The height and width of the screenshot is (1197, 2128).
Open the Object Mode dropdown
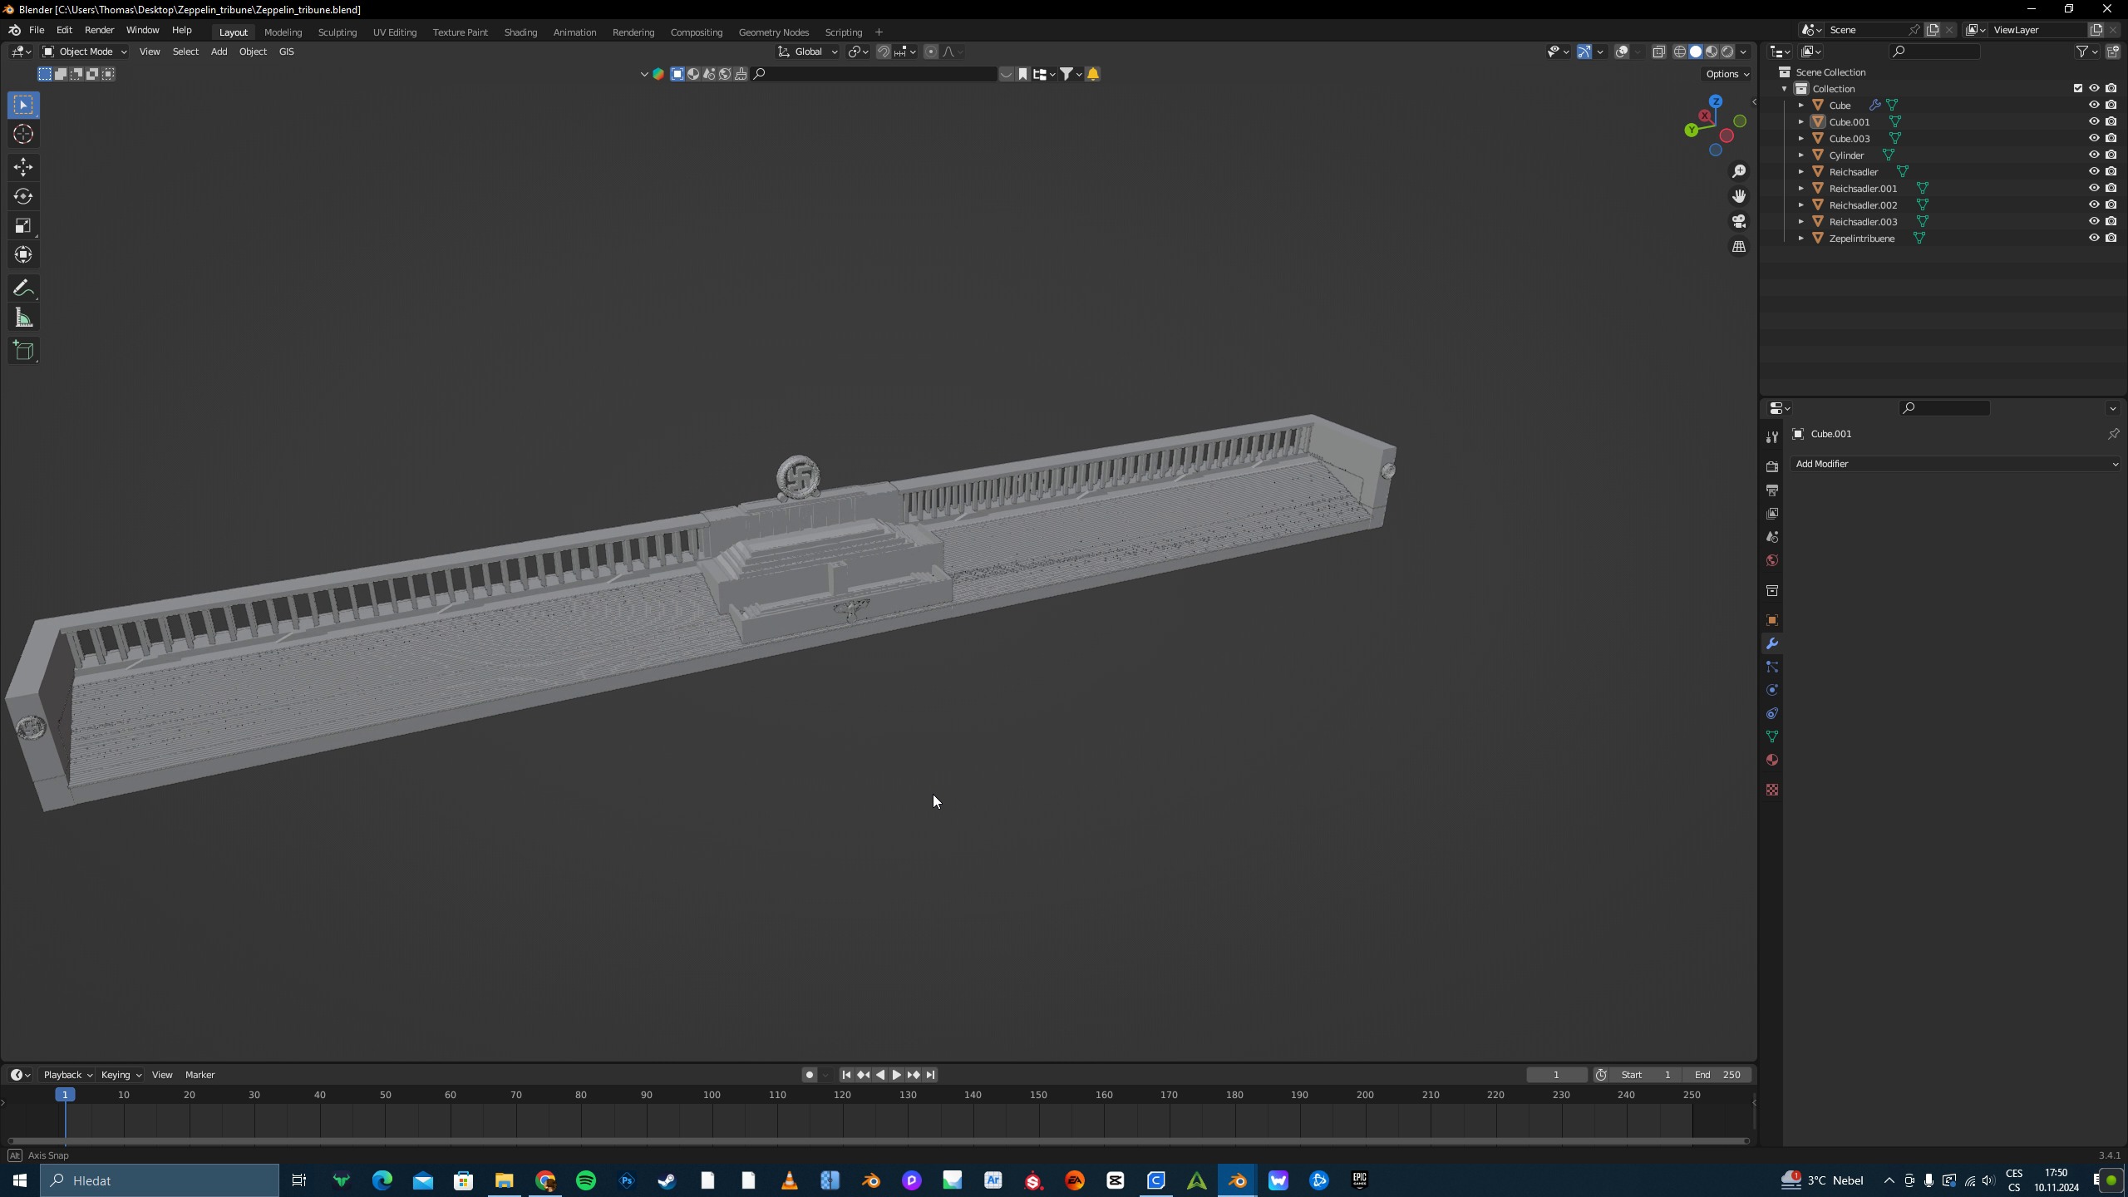point(84,52)
